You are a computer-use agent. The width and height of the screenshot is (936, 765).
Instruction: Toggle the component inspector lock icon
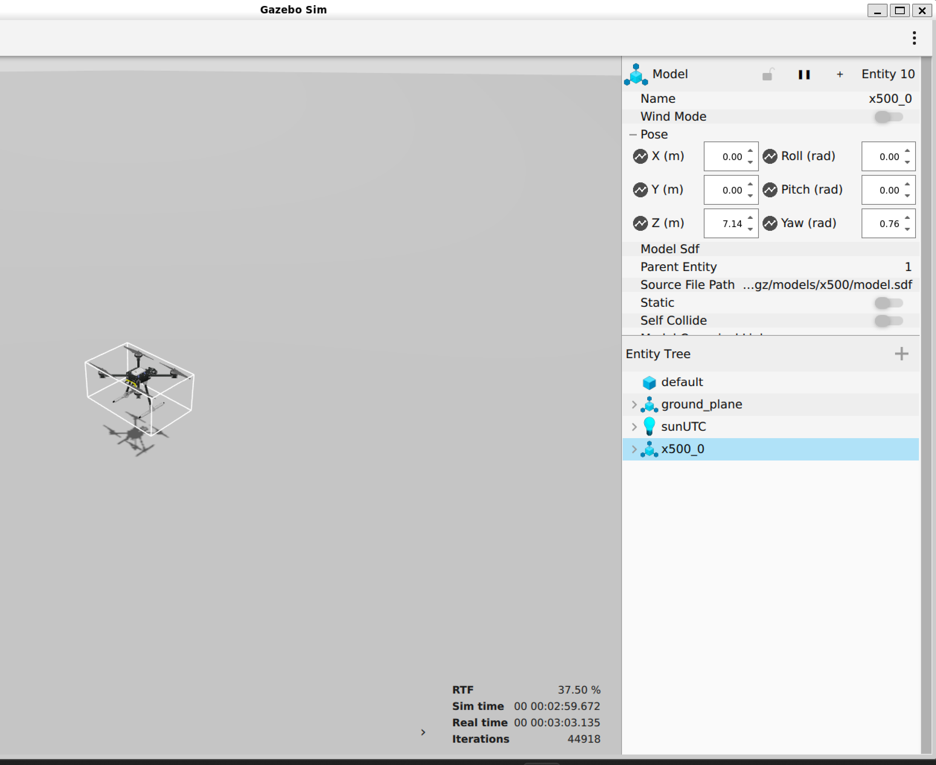768,74
